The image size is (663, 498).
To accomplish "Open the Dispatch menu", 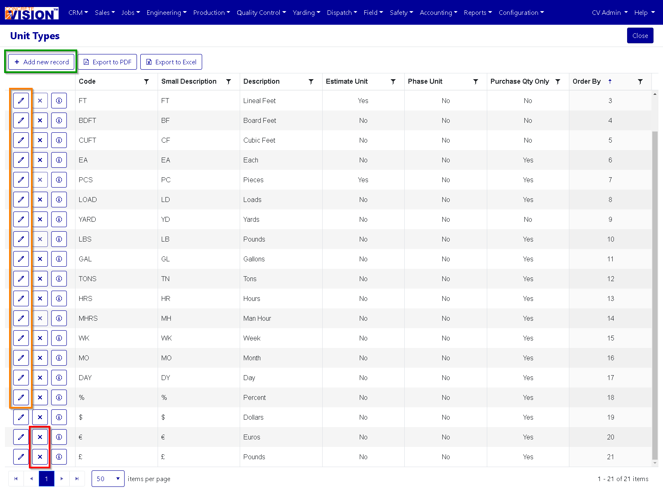I will (342, 12).
